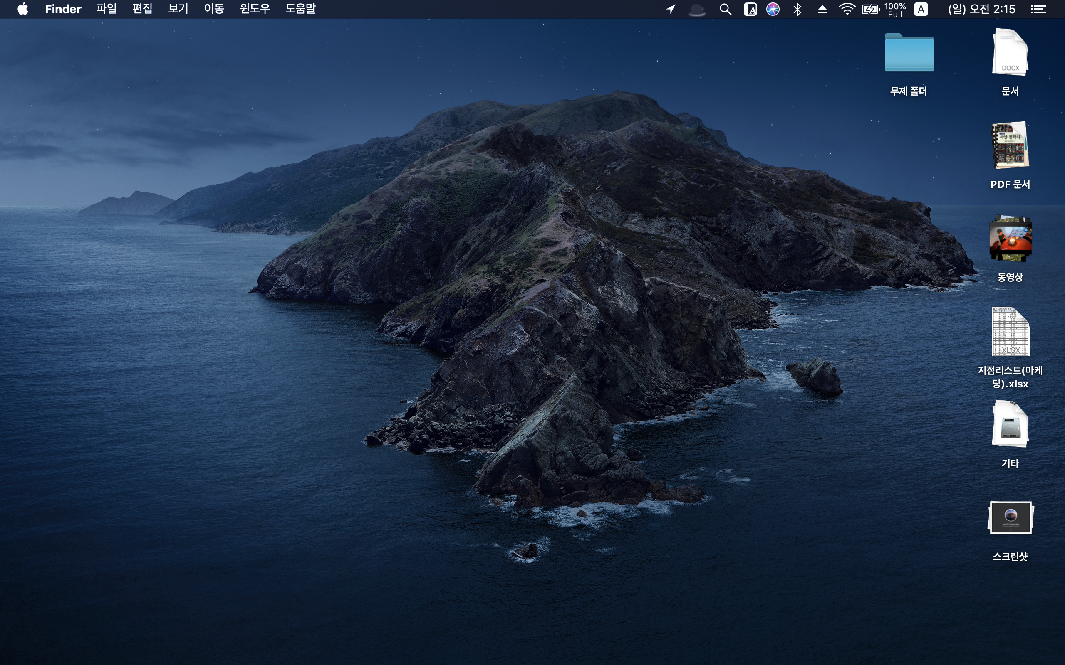
Task: Click the location services arrow icon
Action: (x=671, y=9)
